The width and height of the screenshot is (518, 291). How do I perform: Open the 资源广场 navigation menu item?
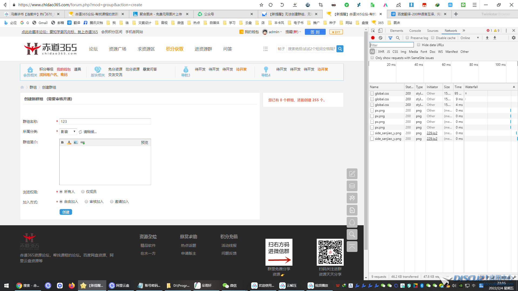[117, 49]
